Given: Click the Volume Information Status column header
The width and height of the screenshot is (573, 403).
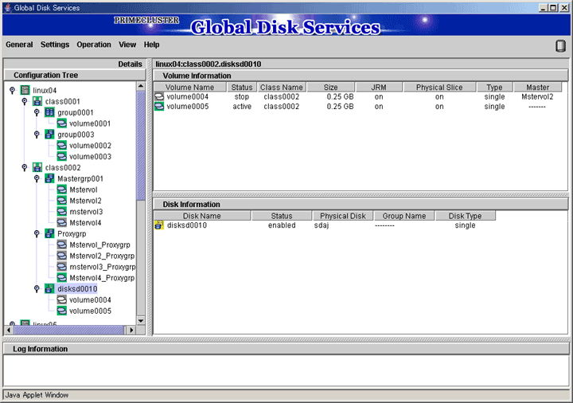Looking at the screenshot, I should click(242, 87).
